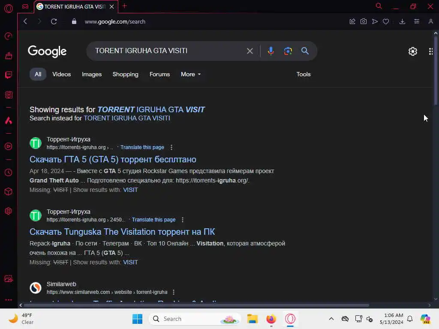Switch to Shopping results tab
The height and width of the screenshot is (329, 439).
tap(126, 75)
